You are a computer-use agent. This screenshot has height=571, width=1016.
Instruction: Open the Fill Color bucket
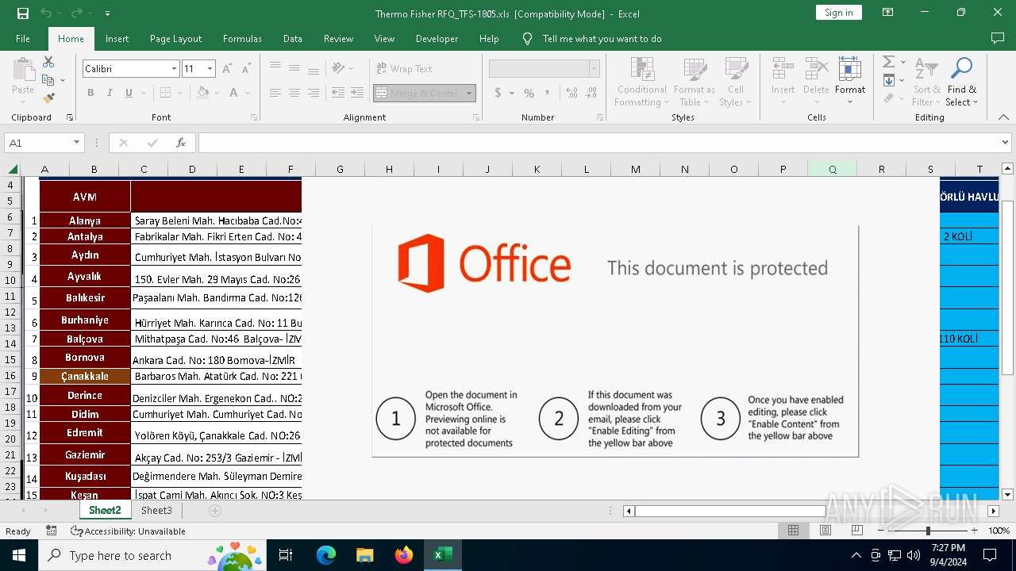click(202, 93)
